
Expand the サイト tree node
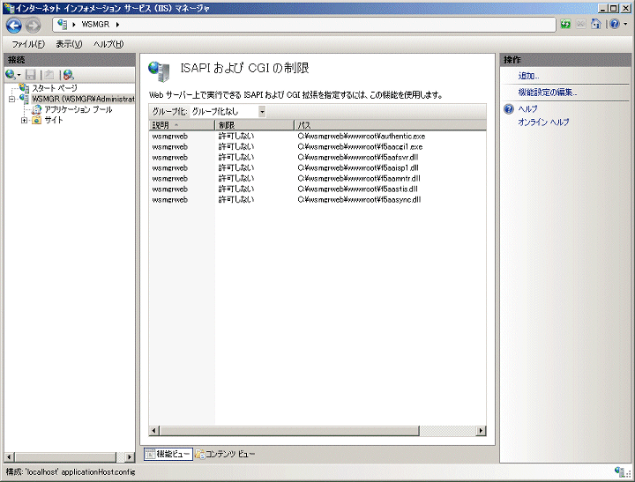click(x=24, y=120)
